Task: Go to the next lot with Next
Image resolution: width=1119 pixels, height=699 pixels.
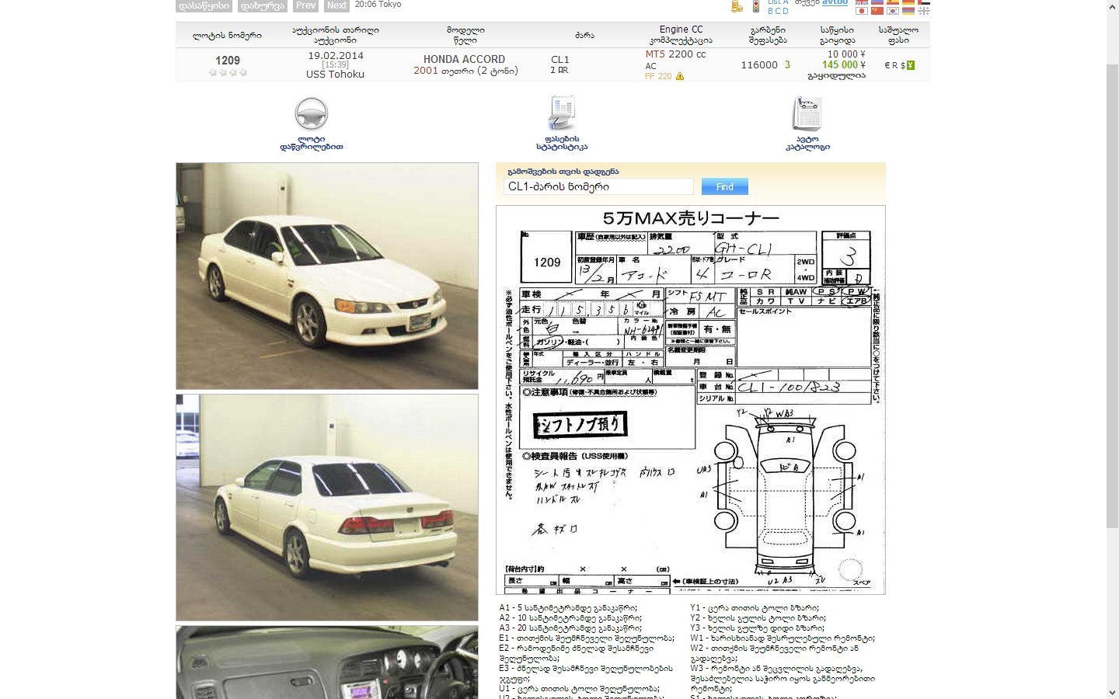Action: pyautogui.click(x=336, y=5)
